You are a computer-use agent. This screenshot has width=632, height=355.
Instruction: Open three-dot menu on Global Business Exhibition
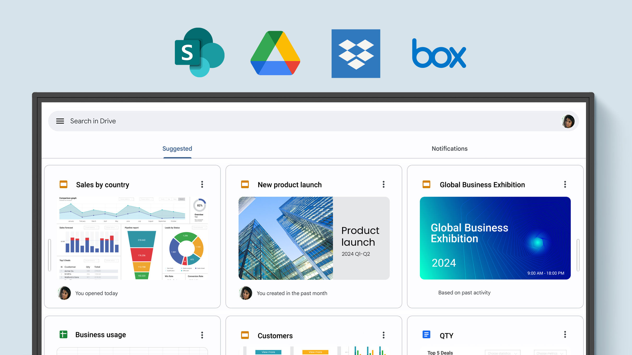tap(565, 184)
